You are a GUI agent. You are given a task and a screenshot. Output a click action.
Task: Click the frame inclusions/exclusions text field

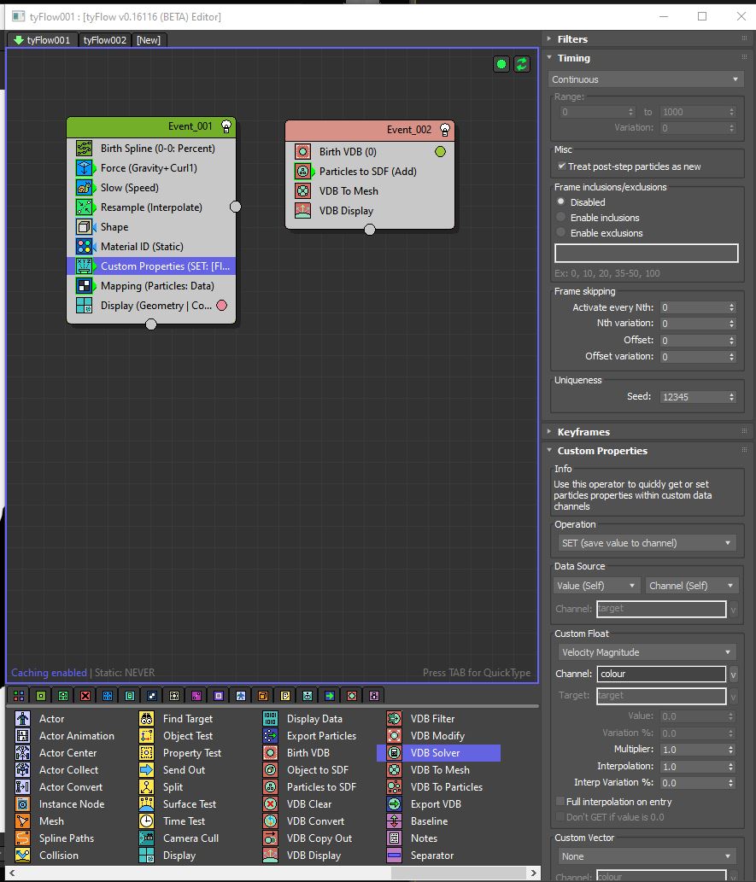[647, 253]
